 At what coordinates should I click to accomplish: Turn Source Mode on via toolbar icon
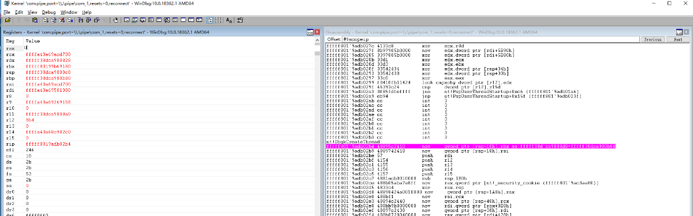(x=210, y=20)
